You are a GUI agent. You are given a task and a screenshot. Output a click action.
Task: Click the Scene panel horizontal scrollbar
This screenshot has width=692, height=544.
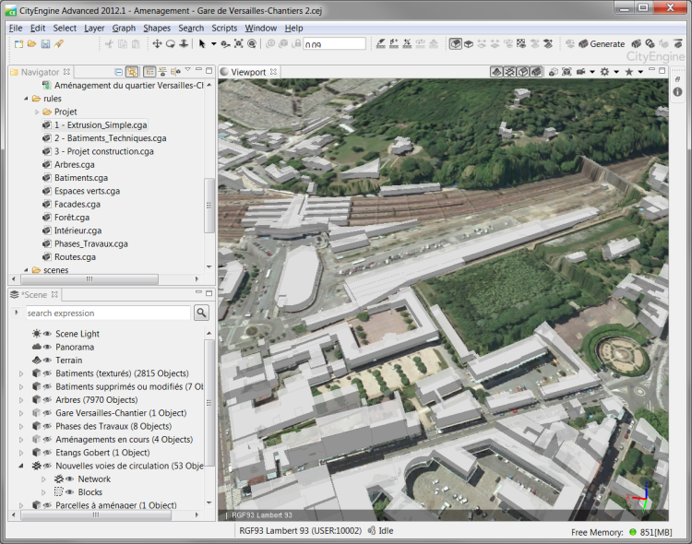click(96, 514)
